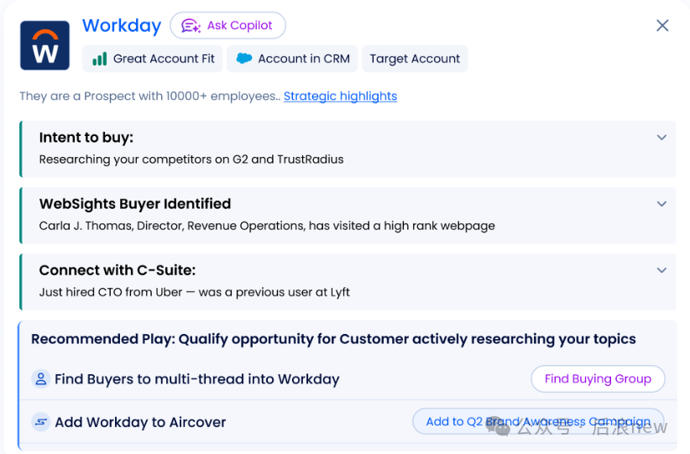The height and width of the screenshot is (454, 690).
Task: Open the Workday company name link
Action: [122, 25]
